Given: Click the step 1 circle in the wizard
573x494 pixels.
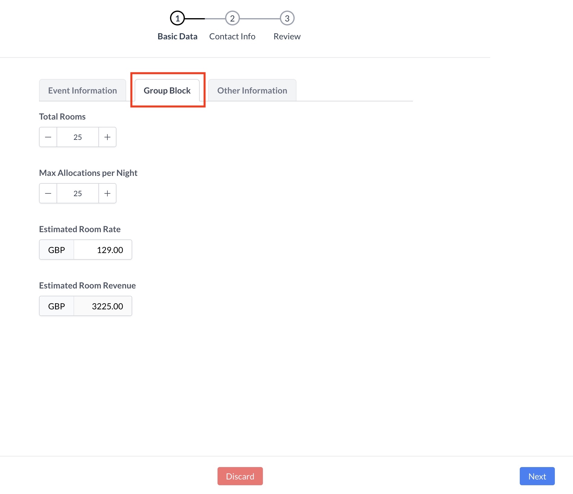Looking at the screenshot, I should [x=177, y=18].
